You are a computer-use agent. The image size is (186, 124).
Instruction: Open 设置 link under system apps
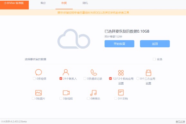[x=121, y=83]
